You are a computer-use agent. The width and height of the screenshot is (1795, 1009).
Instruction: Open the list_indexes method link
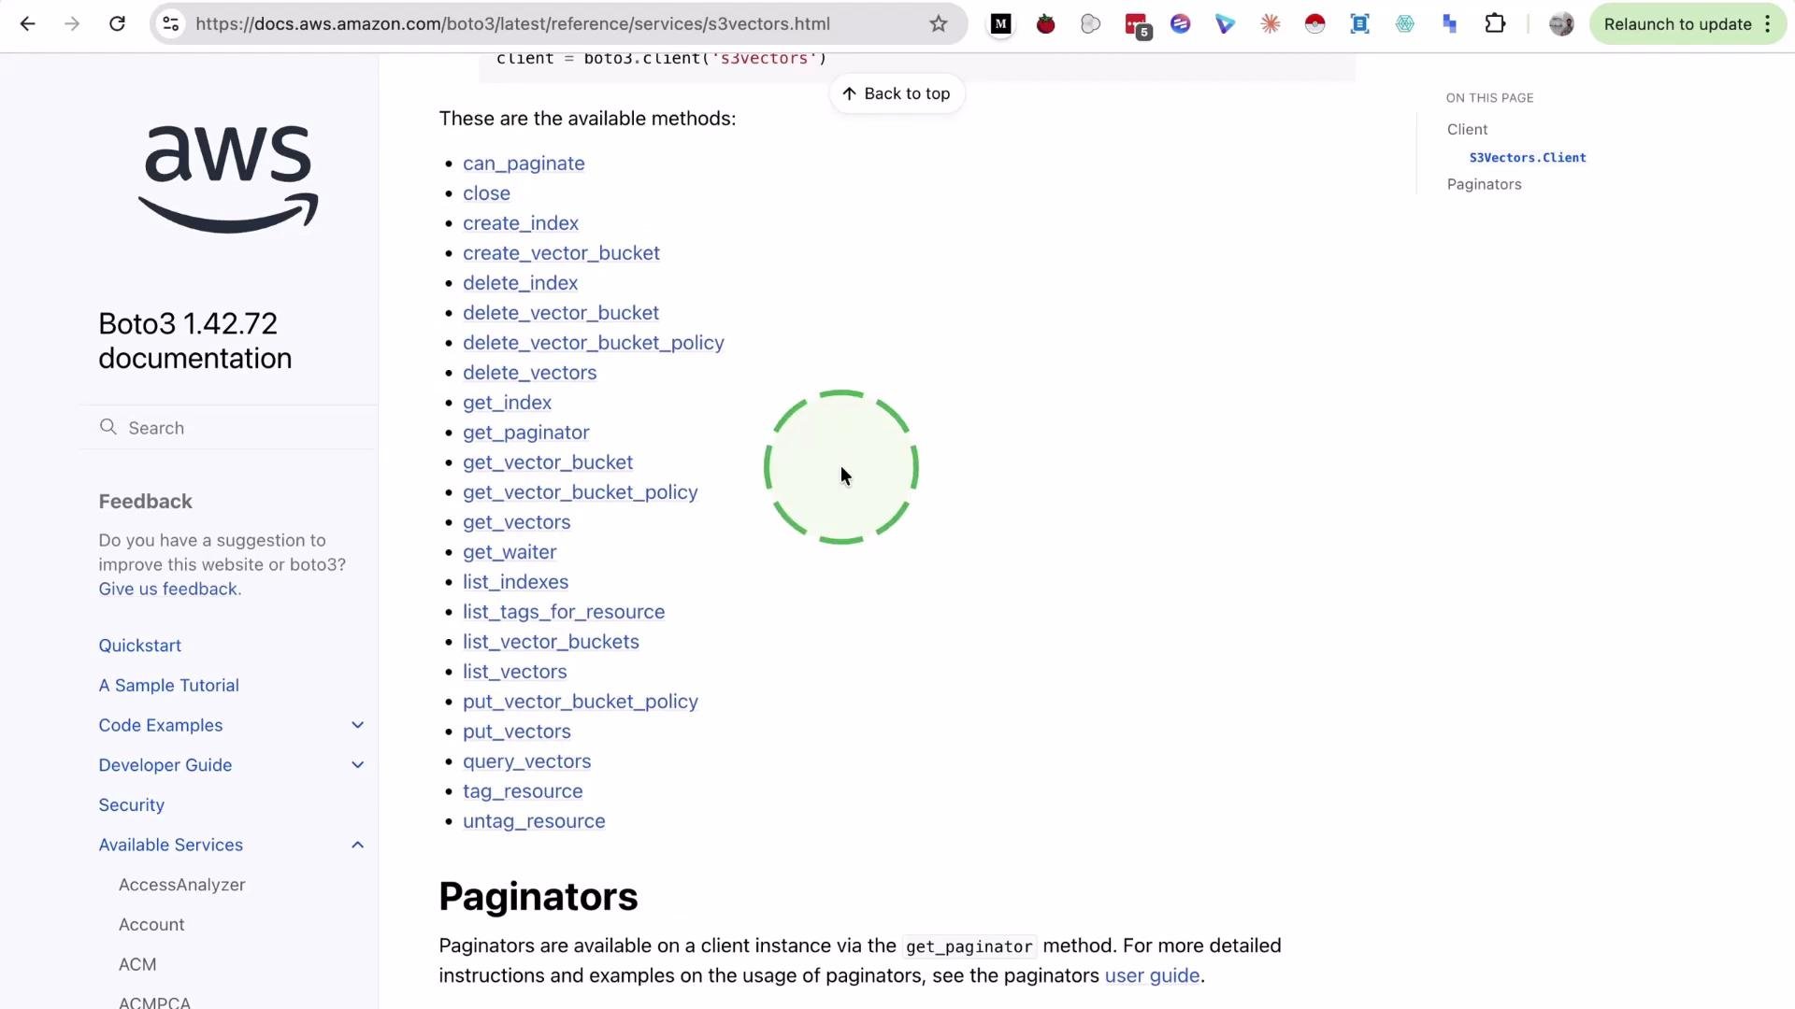point(515,582)
